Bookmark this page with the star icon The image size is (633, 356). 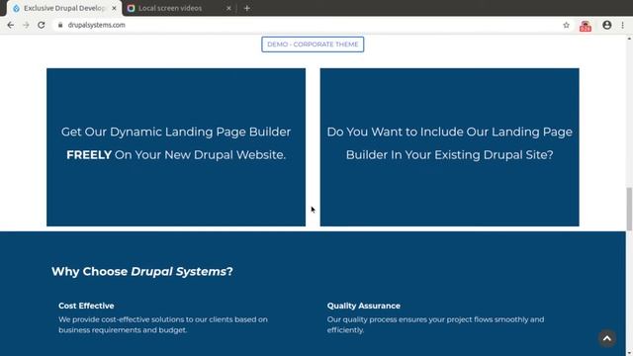(x=566, y=25)
